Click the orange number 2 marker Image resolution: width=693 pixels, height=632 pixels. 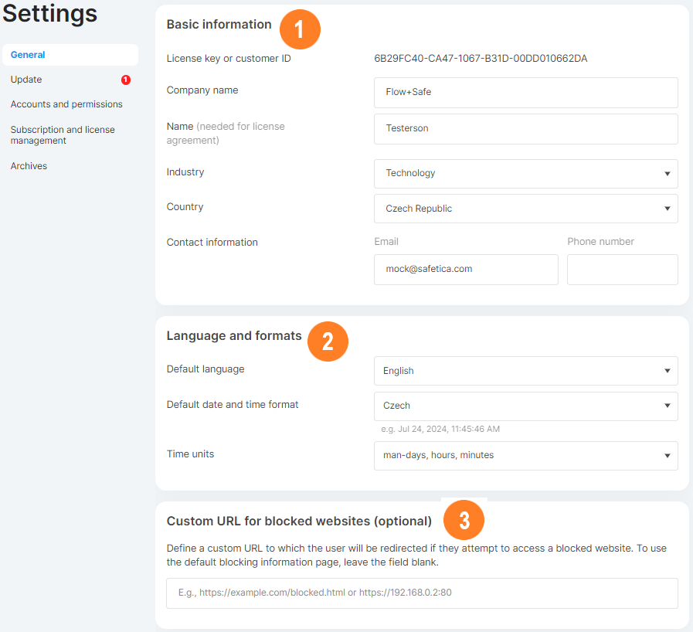(328, 341)
